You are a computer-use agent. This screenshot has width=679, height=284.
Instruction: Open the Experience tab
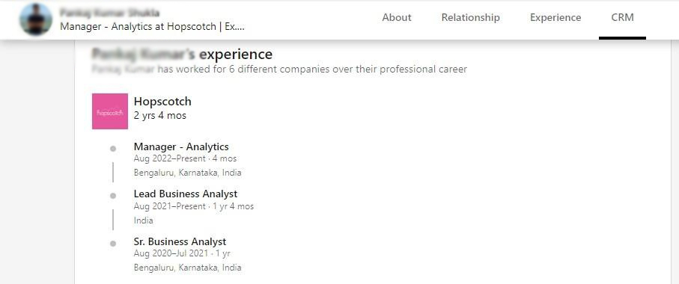(555, 18)
